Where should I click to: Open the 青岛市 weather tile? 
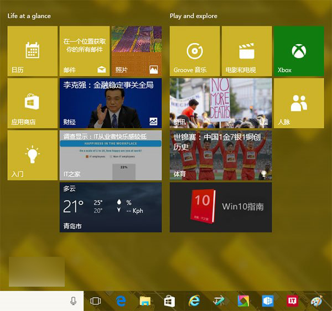[111, 208]
